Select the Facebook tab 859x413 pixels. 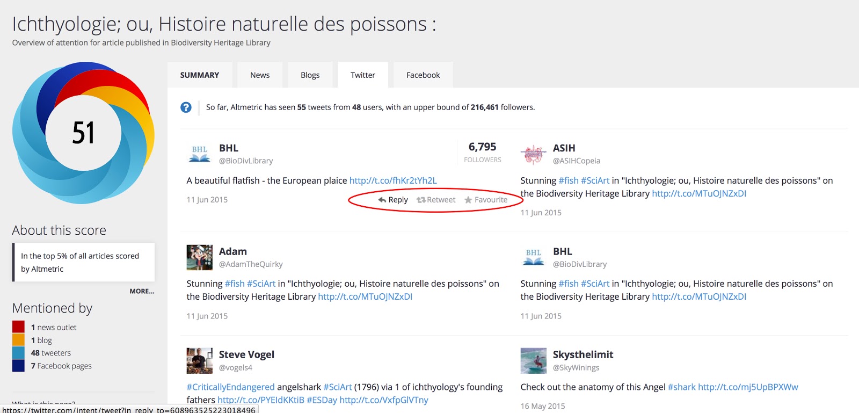423,75
